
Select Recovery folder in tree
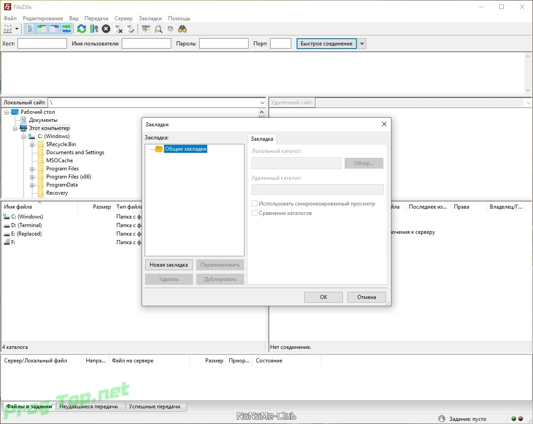coord(57,193)
